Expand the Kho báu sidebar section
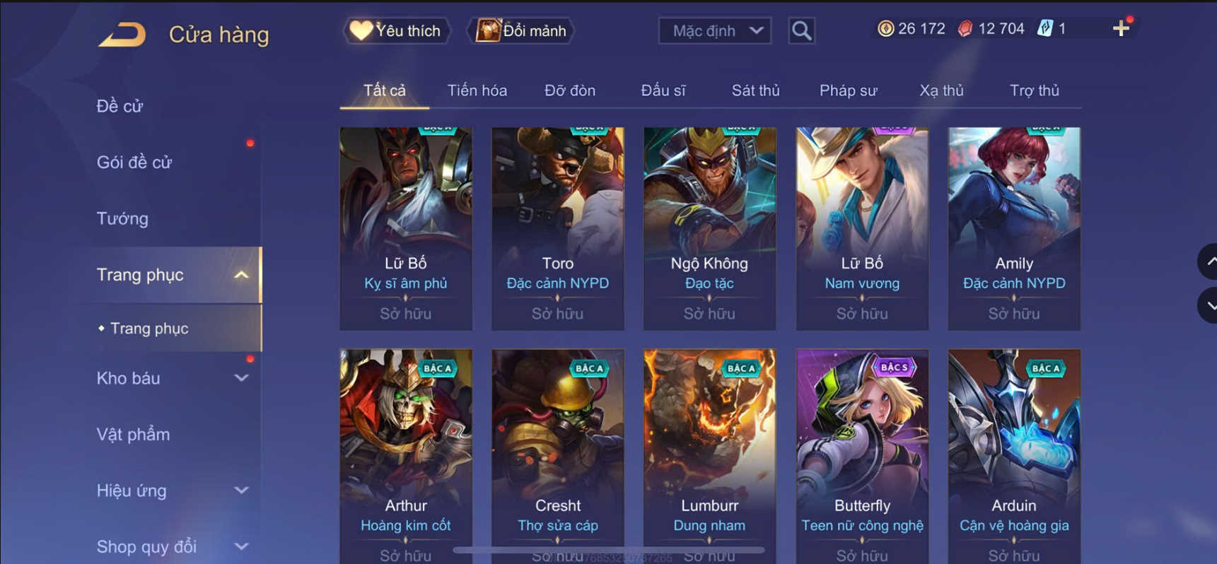 click(x=241, y=378)
